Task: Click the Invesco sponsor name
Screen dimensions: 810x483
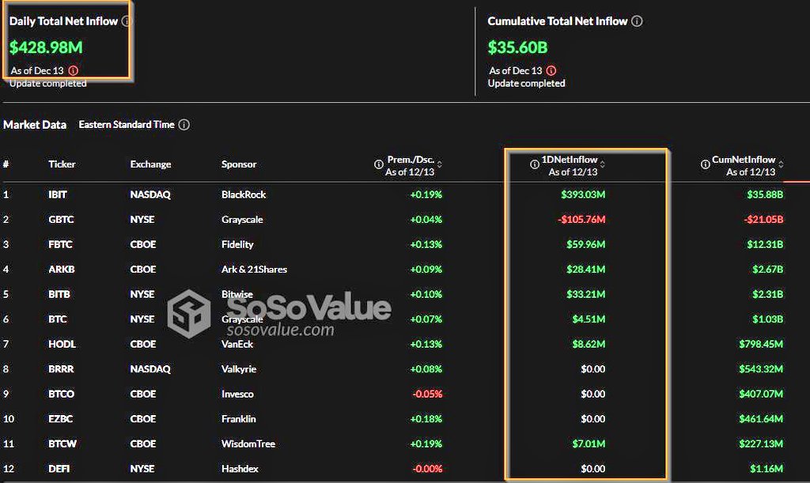Action: [237, 394]
